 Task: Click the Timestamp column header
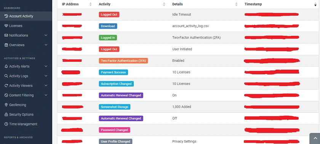tap(253, 4)
